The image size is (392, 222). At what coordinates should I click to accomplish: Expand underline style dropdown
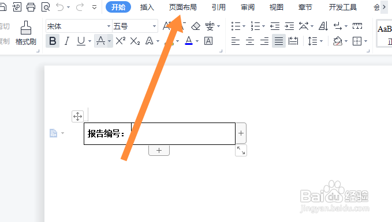89,41
